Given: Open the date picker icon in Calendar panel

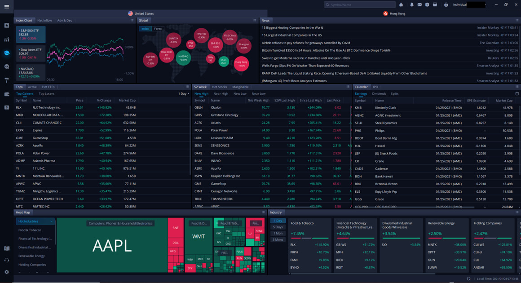Looking at the screenshot, I should (517, 94).
